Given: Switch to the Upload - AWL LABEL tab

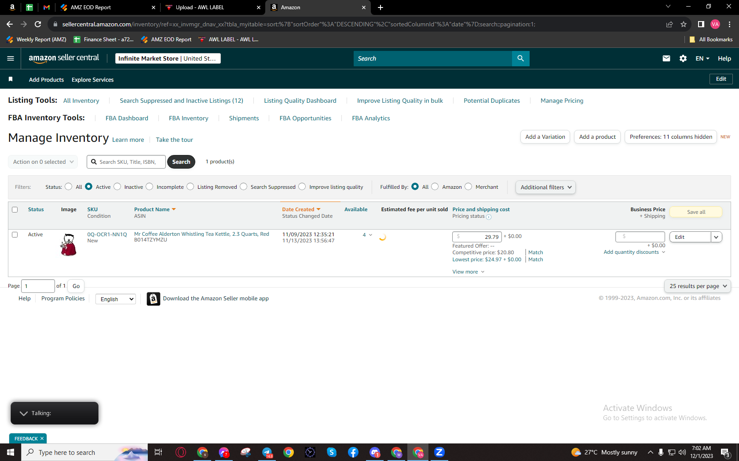Looking at the screenshot, I should (212, 7).
